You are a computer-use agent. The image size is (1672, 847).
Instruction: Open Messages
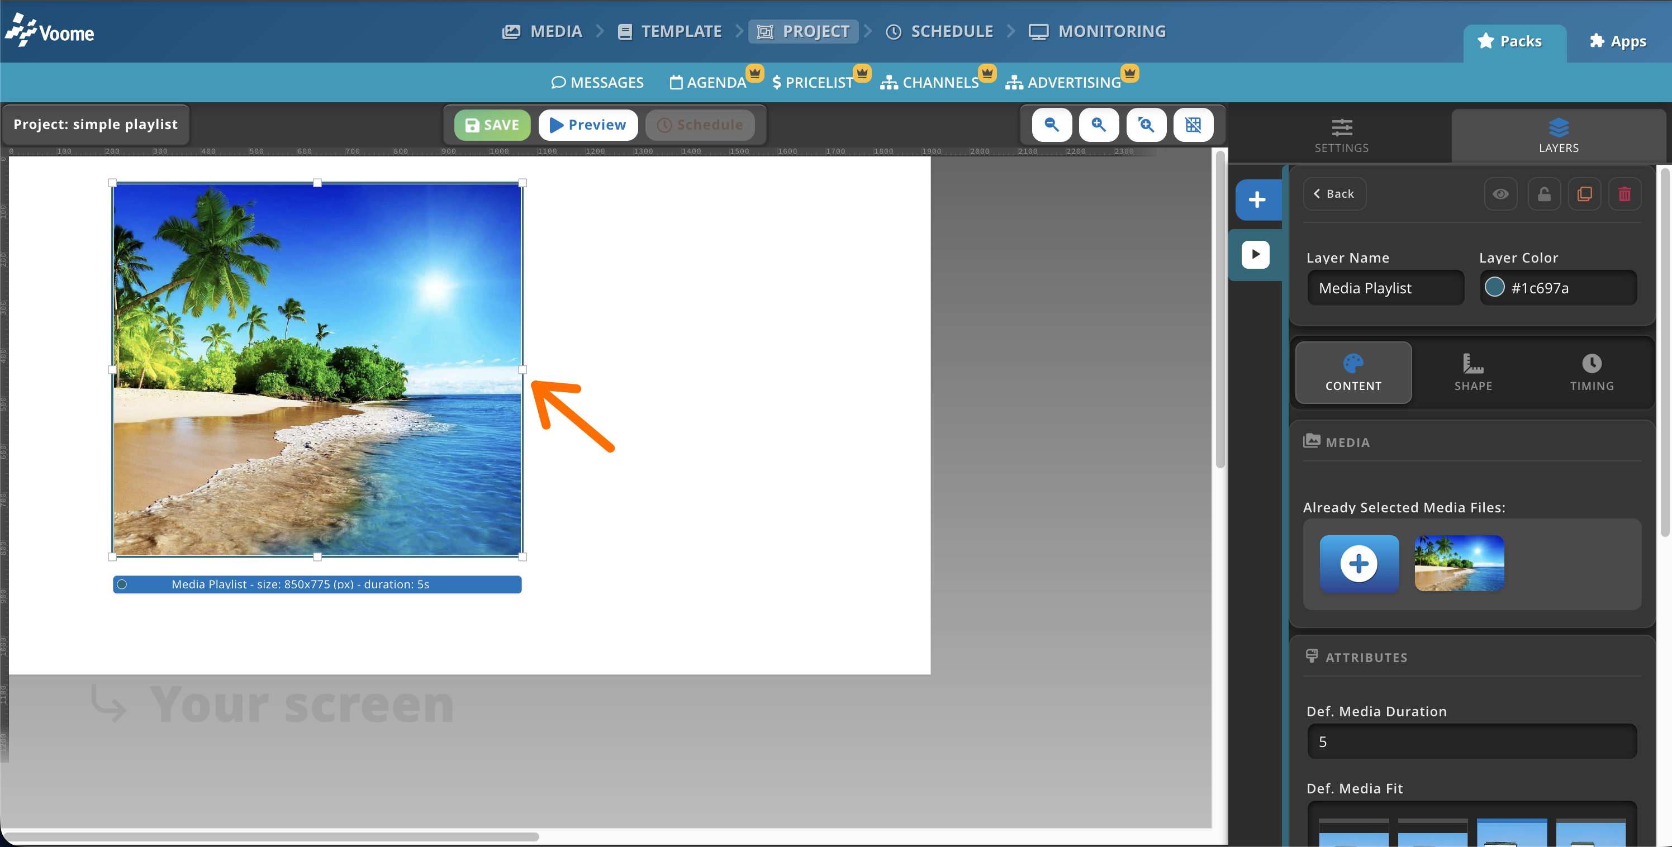pos(597,83)
